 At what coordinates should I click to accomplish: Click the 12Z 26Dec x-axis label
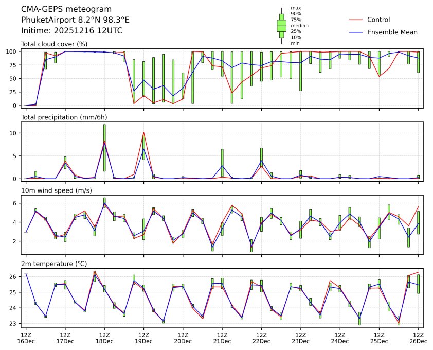click(418, 337)
